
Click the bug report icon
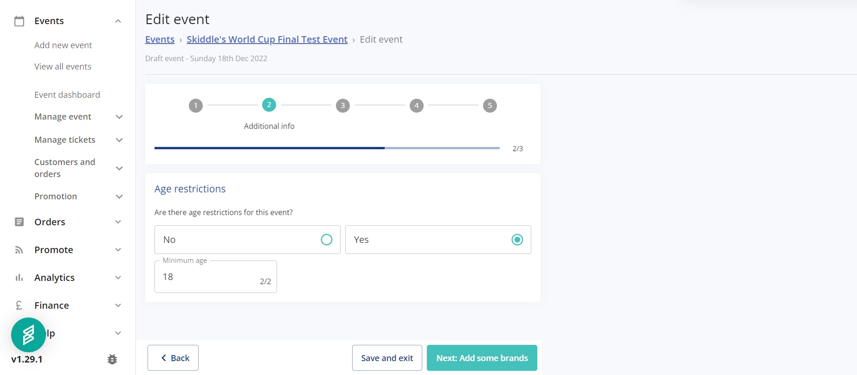click(x=112, y=359)
